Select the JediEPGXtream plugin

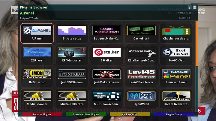click(72, 77)
